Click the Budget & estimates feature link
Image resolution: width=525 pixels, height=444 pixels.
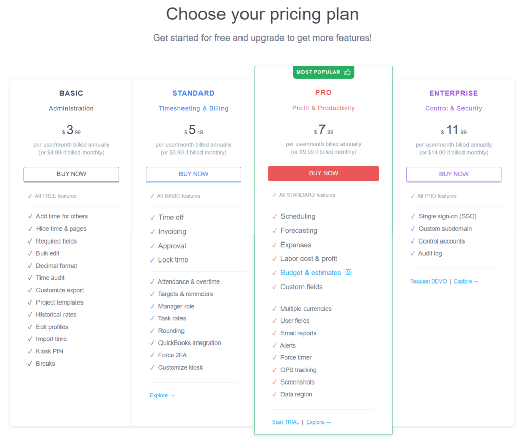pyautogui.click(x=311, y=272)
